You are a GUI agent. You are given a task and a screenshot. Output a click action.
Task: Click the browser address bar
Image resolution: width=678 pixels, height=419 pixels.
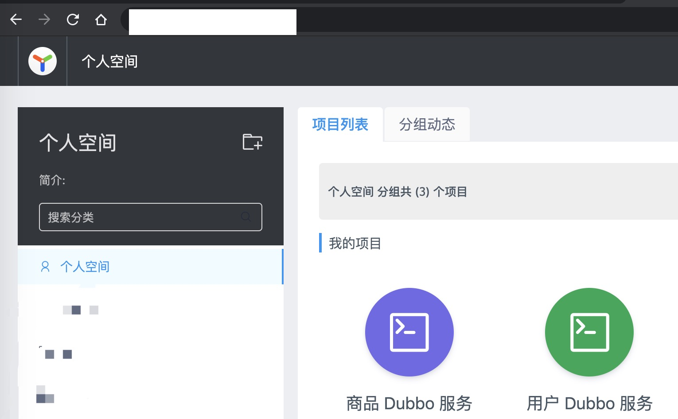tap(212, 22)
